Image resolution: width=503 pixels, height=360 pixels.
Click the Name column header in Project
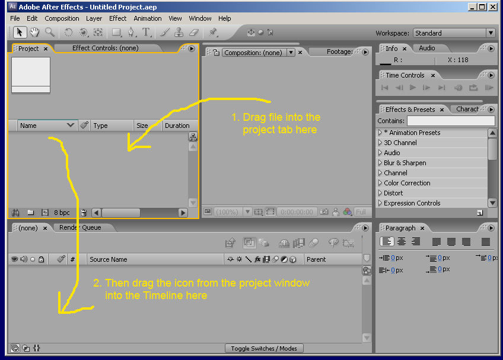[47, 126]
